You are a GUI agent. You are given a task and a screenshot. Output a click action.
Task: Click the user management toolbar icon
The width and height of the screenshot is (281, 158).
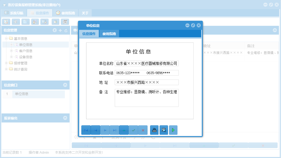pos(35,22)
